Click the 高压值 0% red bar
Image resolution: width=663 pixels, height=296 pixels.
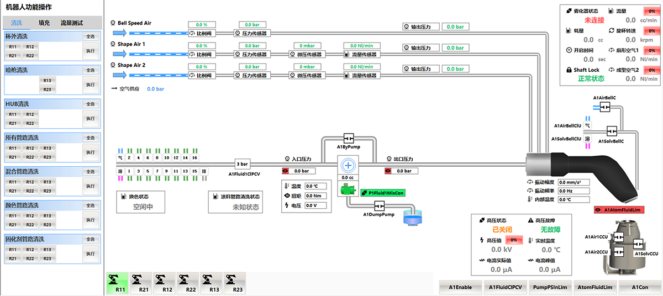[x=513, y=240]
